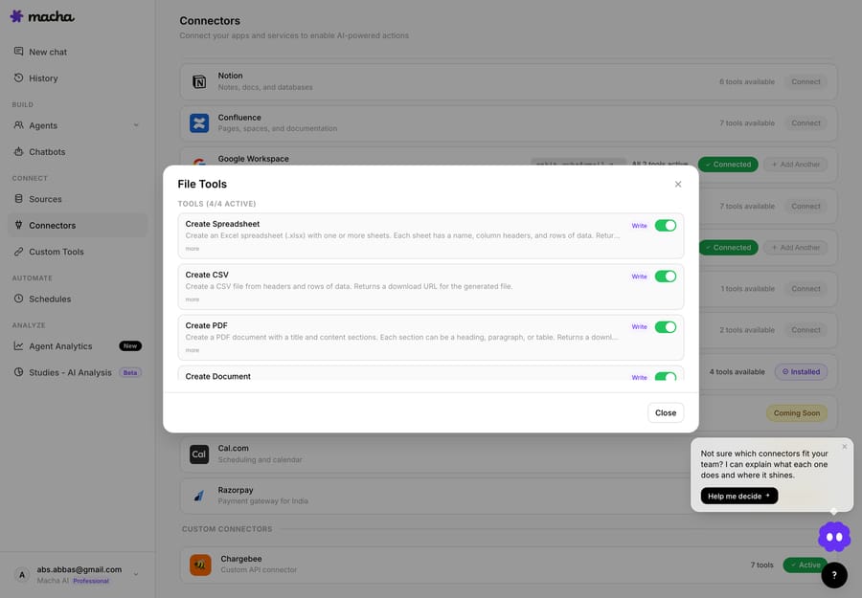862x598 pixels.
Task: Toggle off Create Spreadsheet tool
Action: (x=666, y=226)
